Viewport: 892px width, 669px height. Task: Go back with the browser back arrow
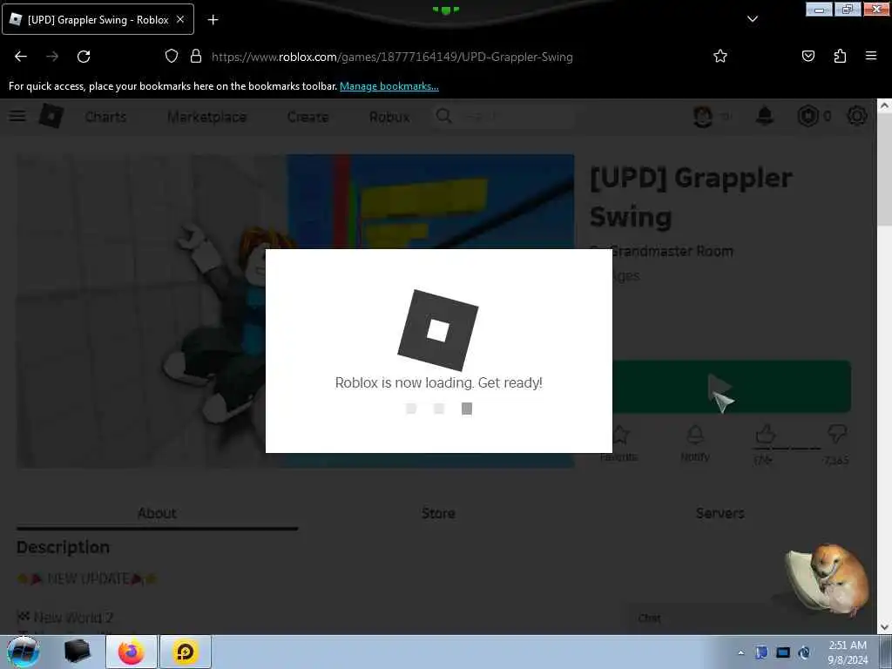pos(21,57)
